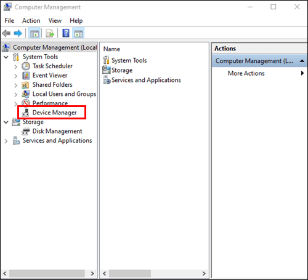The height and width of the screenshot is (280, 308).
Task: Select Device Manager in the tree
Action: [x=54, y=113]
